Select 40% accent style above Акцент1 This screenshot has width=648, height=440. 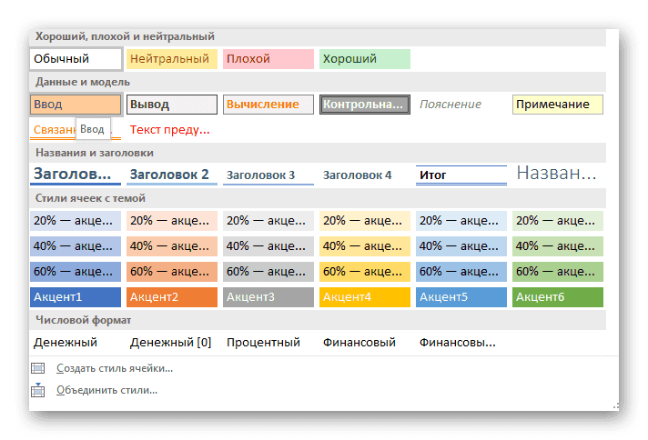coord(76,246)
